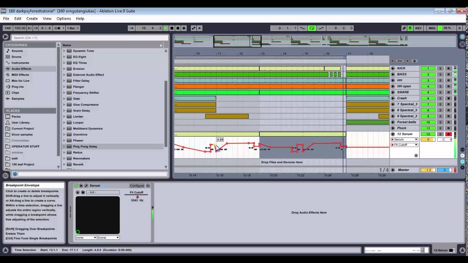Viewport: 468px width, 263px height.
Task: Open the File menu
Action: (x=6, y=19)
